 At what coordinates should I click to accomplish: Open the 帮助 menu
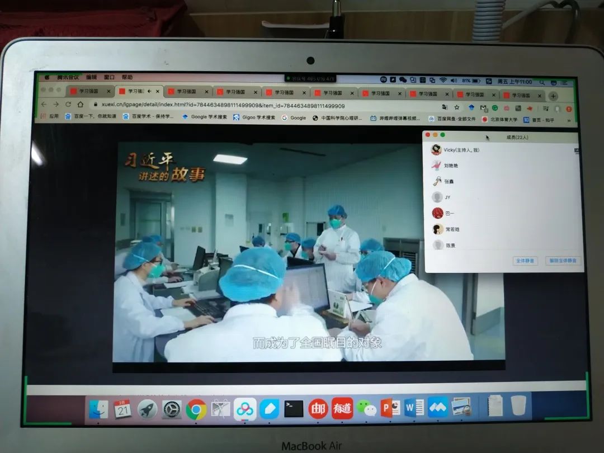click(x=127, y=77)
